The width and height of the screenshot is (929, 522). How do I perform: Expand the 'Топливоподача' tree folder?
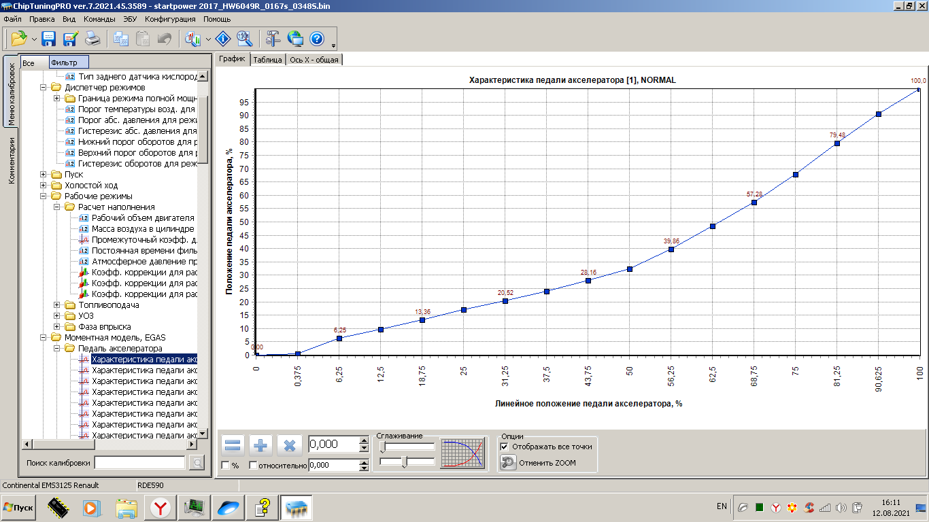(57, 305)
